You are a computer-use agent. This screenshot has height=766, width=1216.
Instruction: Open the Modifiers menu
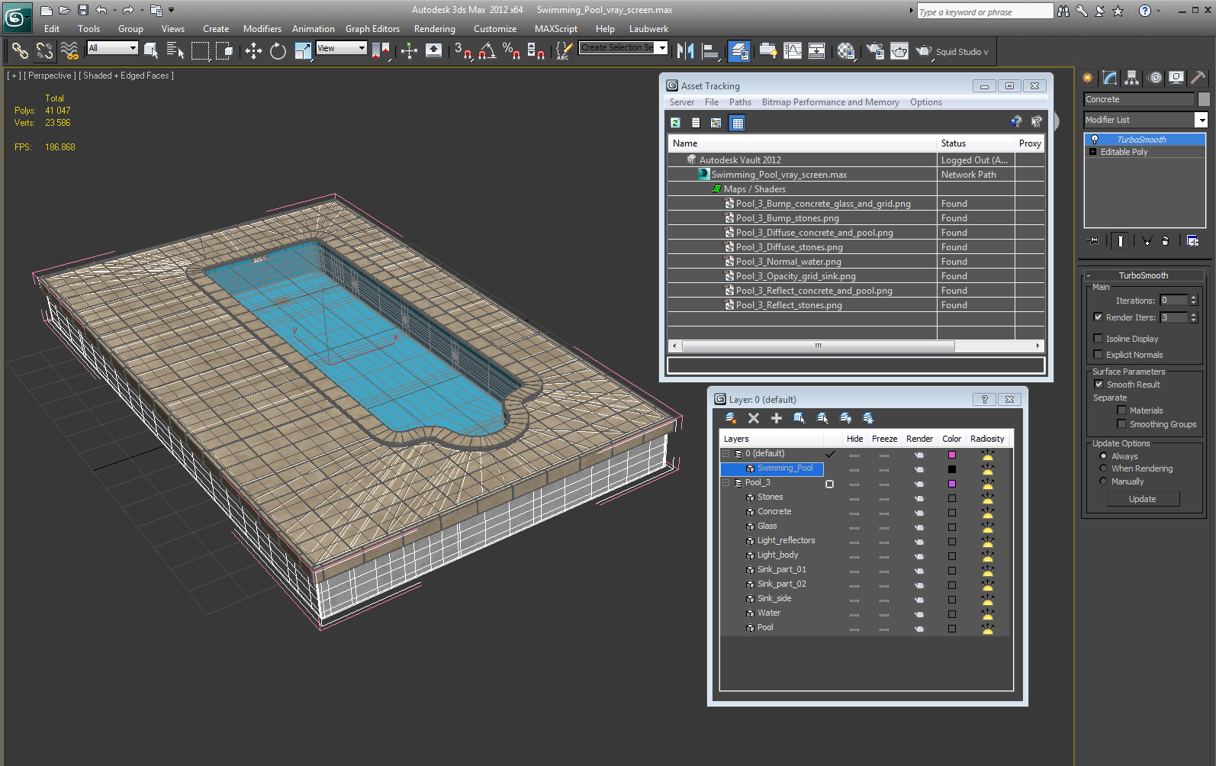tap(262, 29)
